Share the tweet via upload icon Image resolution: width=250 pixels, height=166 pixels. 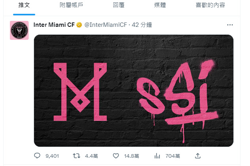198,156
